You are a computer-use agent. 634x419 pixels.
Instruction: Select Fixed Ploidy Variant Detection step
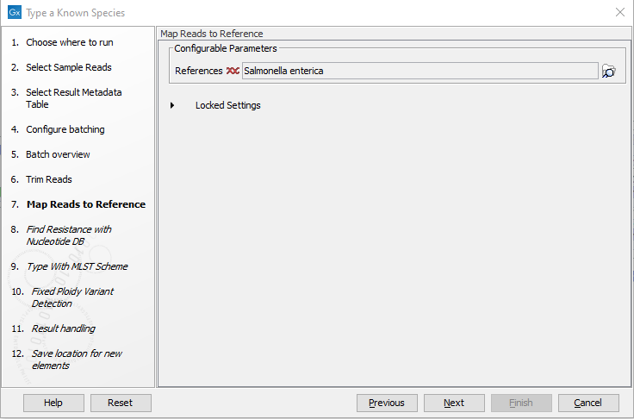pyautogui.click(x=72, y=297)
